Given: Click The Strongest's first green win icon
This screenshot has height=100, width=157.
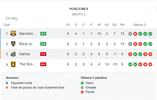Looking at the screenshot, I should tap(130, 64).
